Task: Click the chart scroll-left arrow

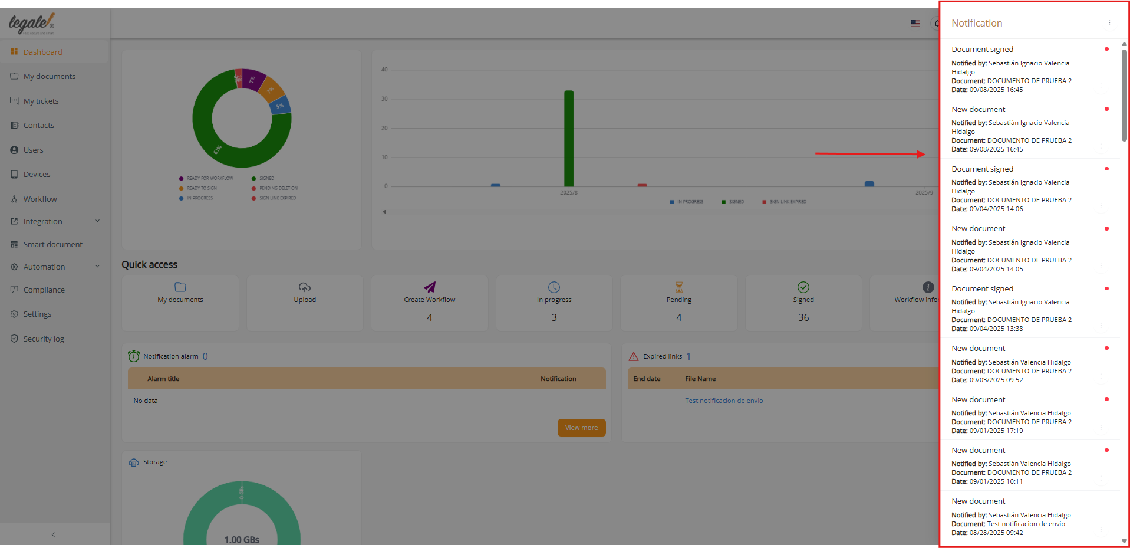Action: coord(384,212)
